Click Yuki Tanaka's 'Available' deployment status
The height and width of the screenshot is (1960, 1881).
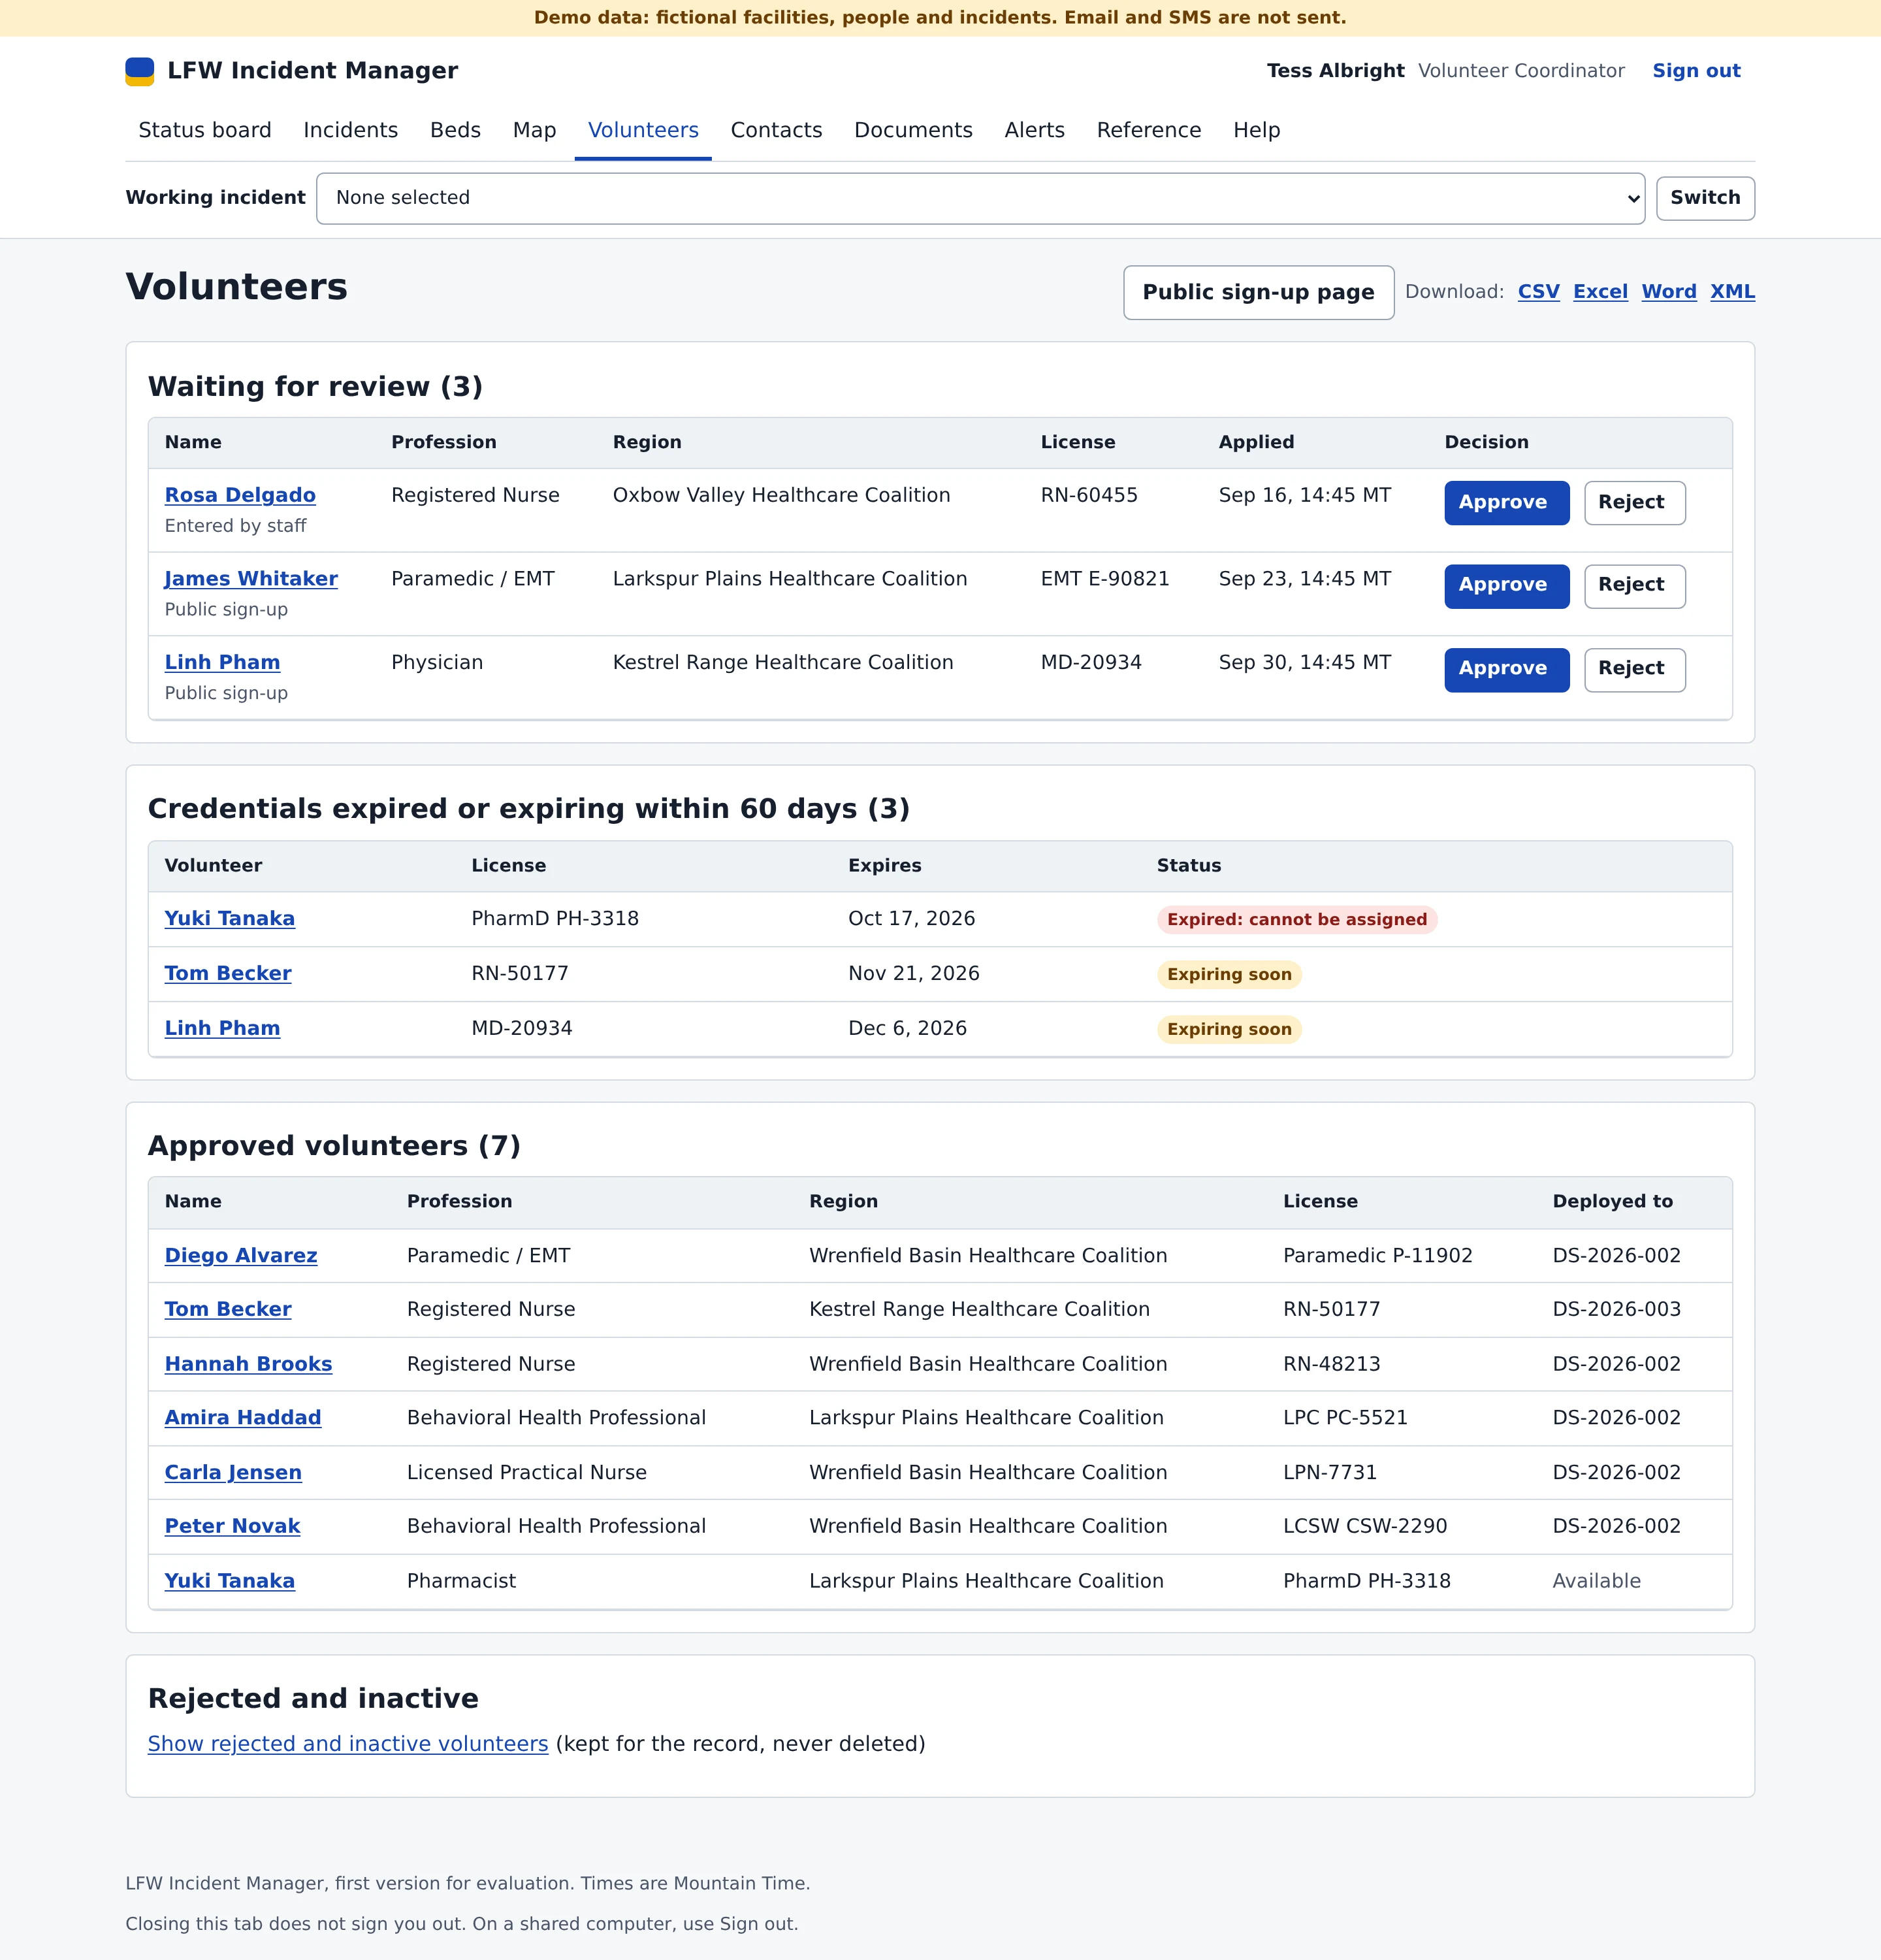coord(1596,1581)
